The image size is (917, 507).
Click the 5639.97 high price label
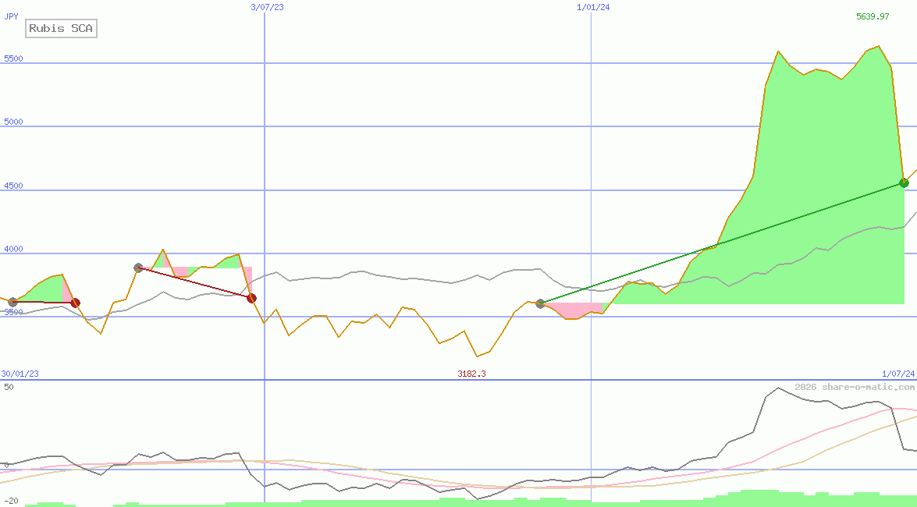(872, 16)
